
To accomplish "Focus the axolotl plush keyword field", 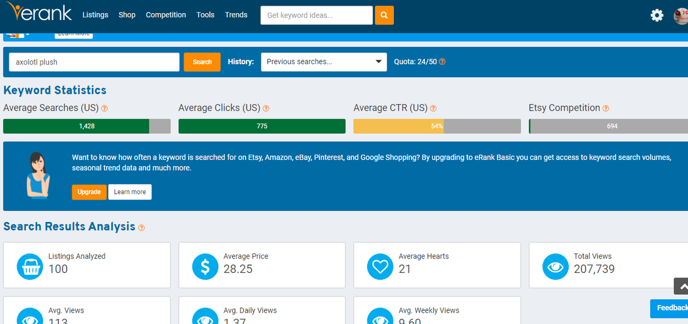I will pyautogui.click(x=94, y=62).
